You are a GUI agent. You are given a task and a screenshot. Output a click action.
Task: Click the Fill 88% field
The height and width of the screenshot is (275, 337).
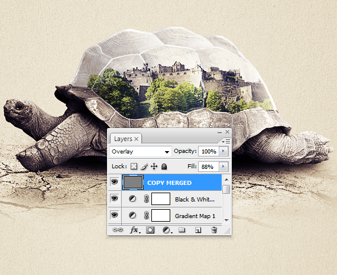point(209,167)
